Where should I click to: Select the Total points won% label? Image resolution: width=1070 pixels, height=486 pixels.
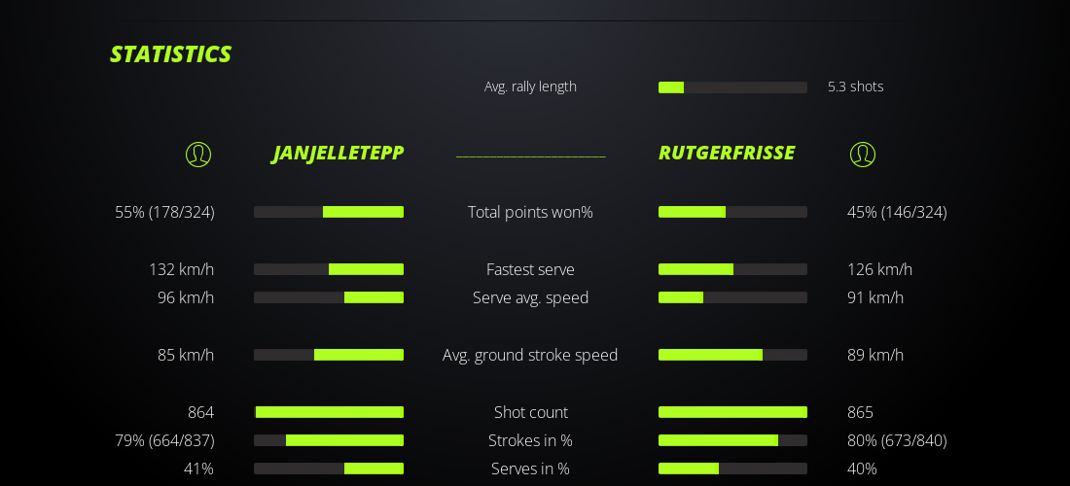(x=530, y=212)
